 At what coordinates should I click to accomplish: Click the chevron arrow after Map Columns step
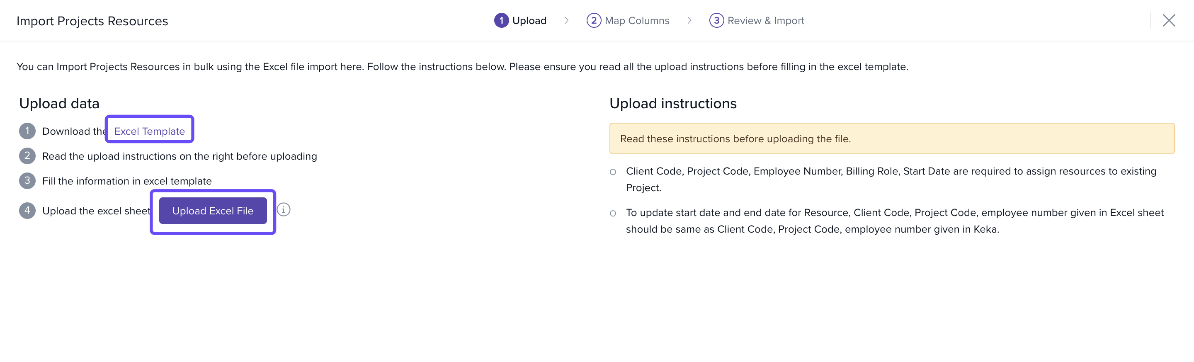click(x=689, y=20)
